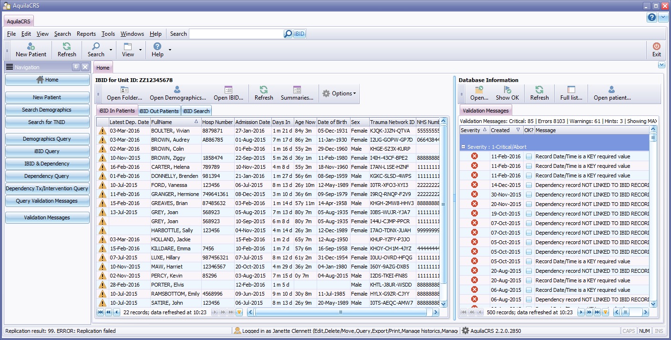Click the Open IBID toolbar icon
Screen dimensions: 671x340
click(228, 90)
